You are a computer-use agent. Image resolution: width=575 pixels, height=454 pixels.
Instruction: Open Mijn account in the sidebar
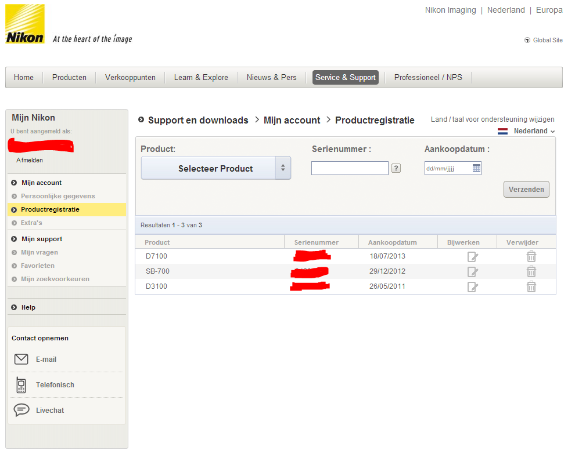click(41, 183)
